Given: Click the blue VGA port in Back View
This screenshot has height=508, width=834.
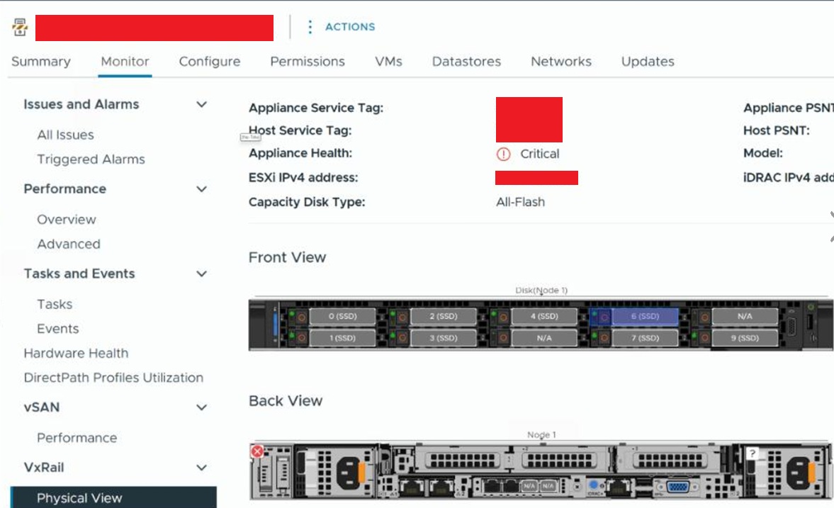Looking at the screenshot, I should click(x=677, y=487).
